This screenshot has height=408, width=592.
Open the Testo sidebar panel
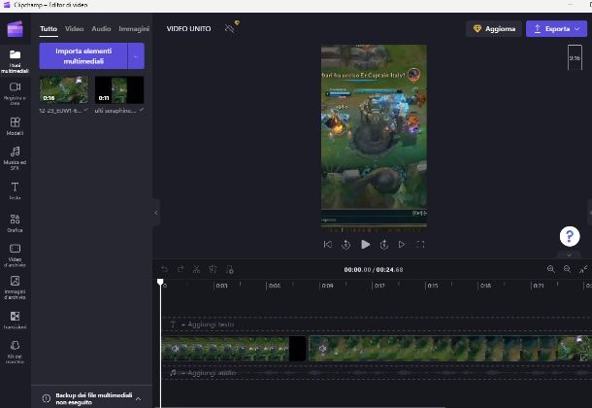(x=15, y=190)
